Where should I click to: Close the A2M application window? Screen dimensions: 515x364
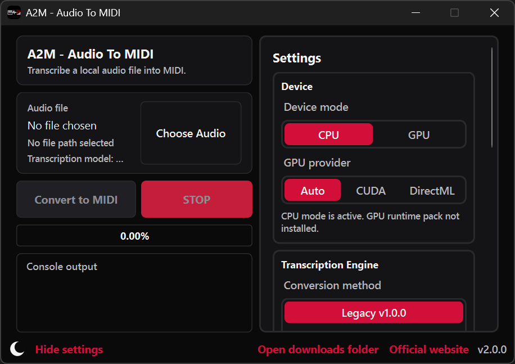pos(494,12)
